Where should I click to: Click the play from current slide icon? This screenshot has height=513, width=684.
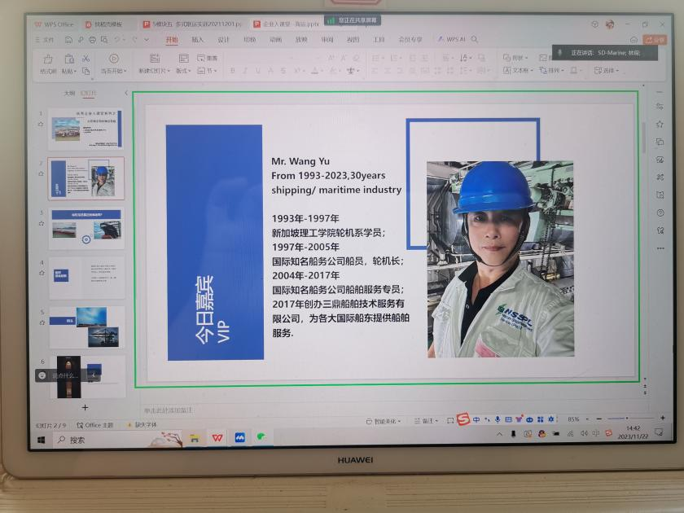pos(114,59)
